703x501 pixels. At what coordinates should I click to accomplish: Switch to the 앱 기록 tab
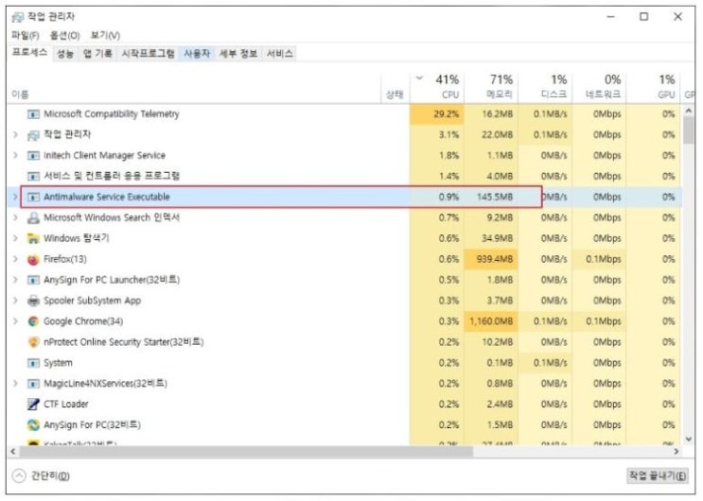97,54
